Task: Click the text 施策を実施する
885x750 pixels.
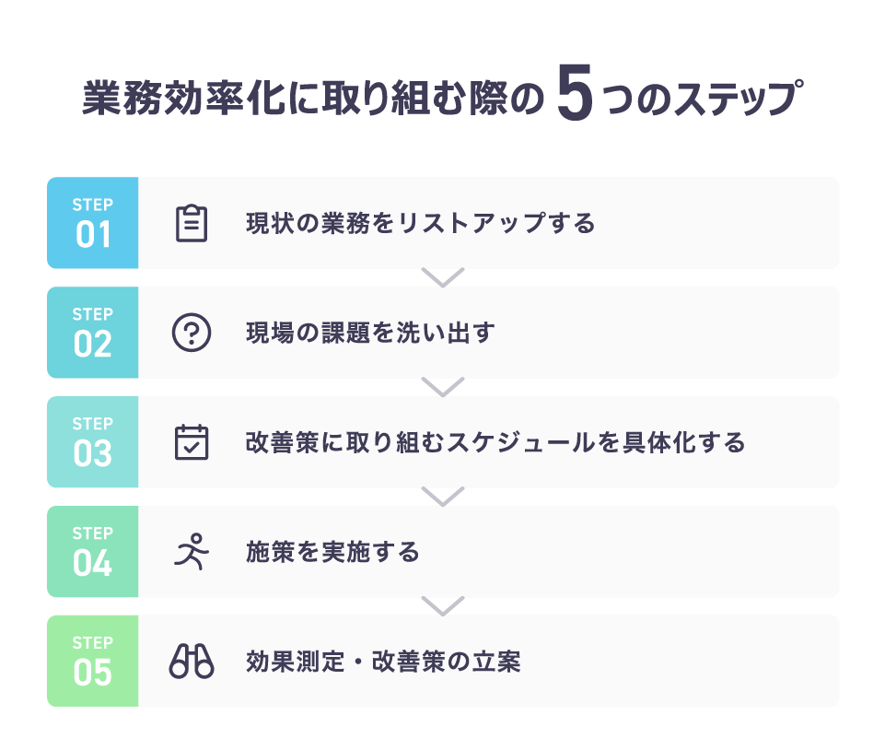Action: pyautogui.click(x=333, y=552)
